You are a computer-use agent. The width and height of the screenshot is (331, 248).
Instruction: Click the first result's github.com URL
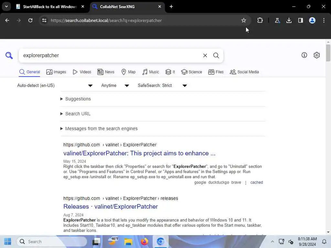(x=110, y=145)
